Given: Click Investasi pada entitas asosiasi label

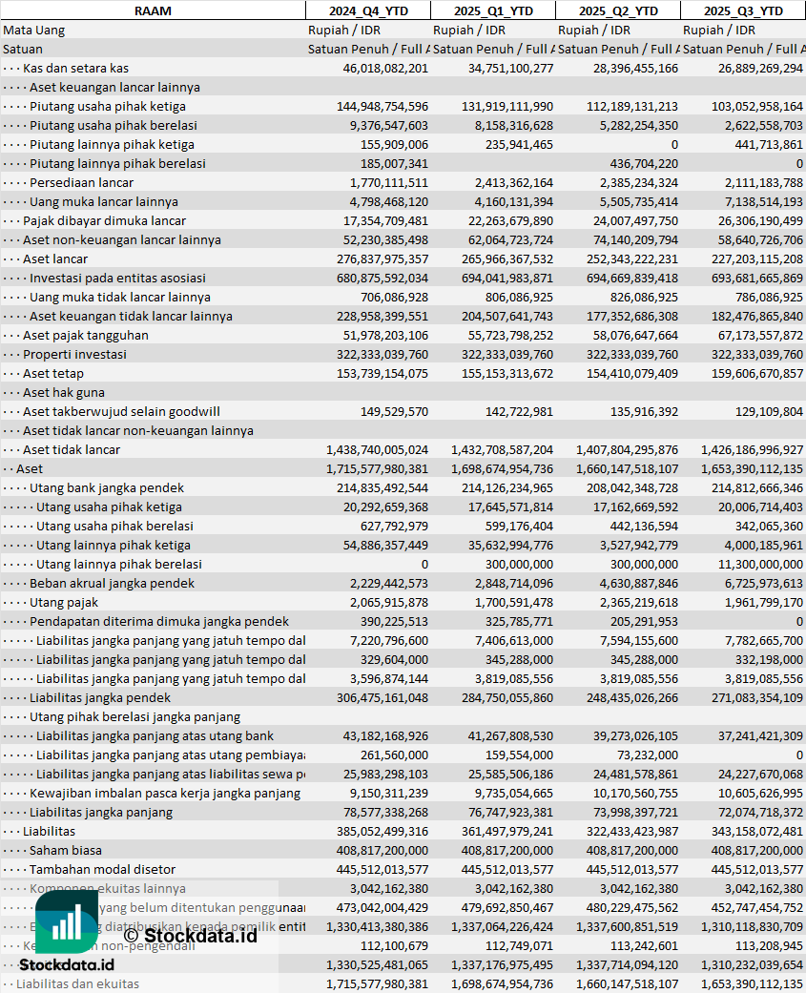Looking at the screenshot, I should (x=117, y=278).
